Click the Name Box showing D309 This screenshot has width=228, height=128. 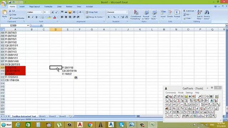[x=13, y=26]
